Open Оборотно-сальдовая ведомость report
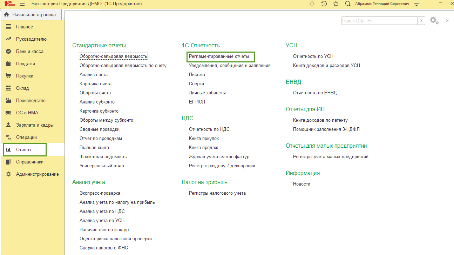The height and width of the screenshot is (255, 454). pos(114,56)
